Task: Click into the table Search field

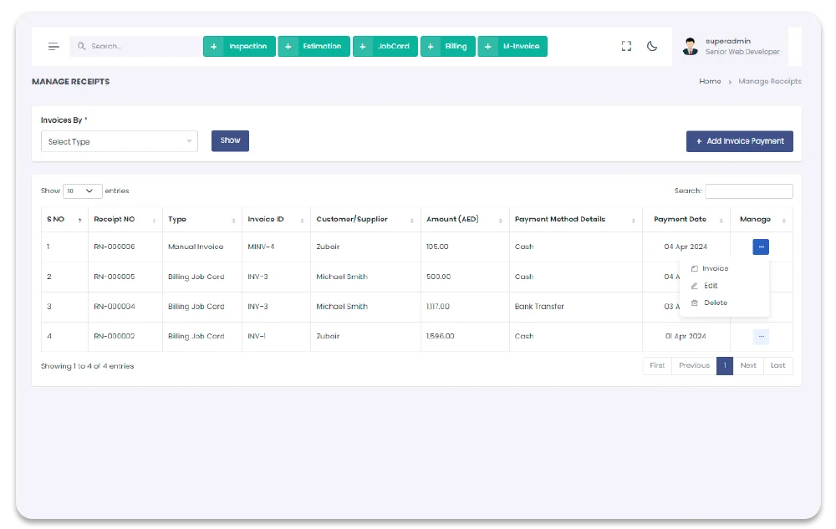Action: click(748, 191)
